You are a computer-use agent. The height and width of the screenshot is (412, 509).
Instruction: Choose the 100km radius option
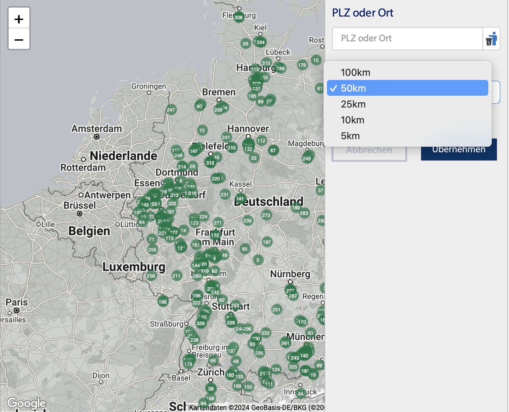click(x=356, y=72)
